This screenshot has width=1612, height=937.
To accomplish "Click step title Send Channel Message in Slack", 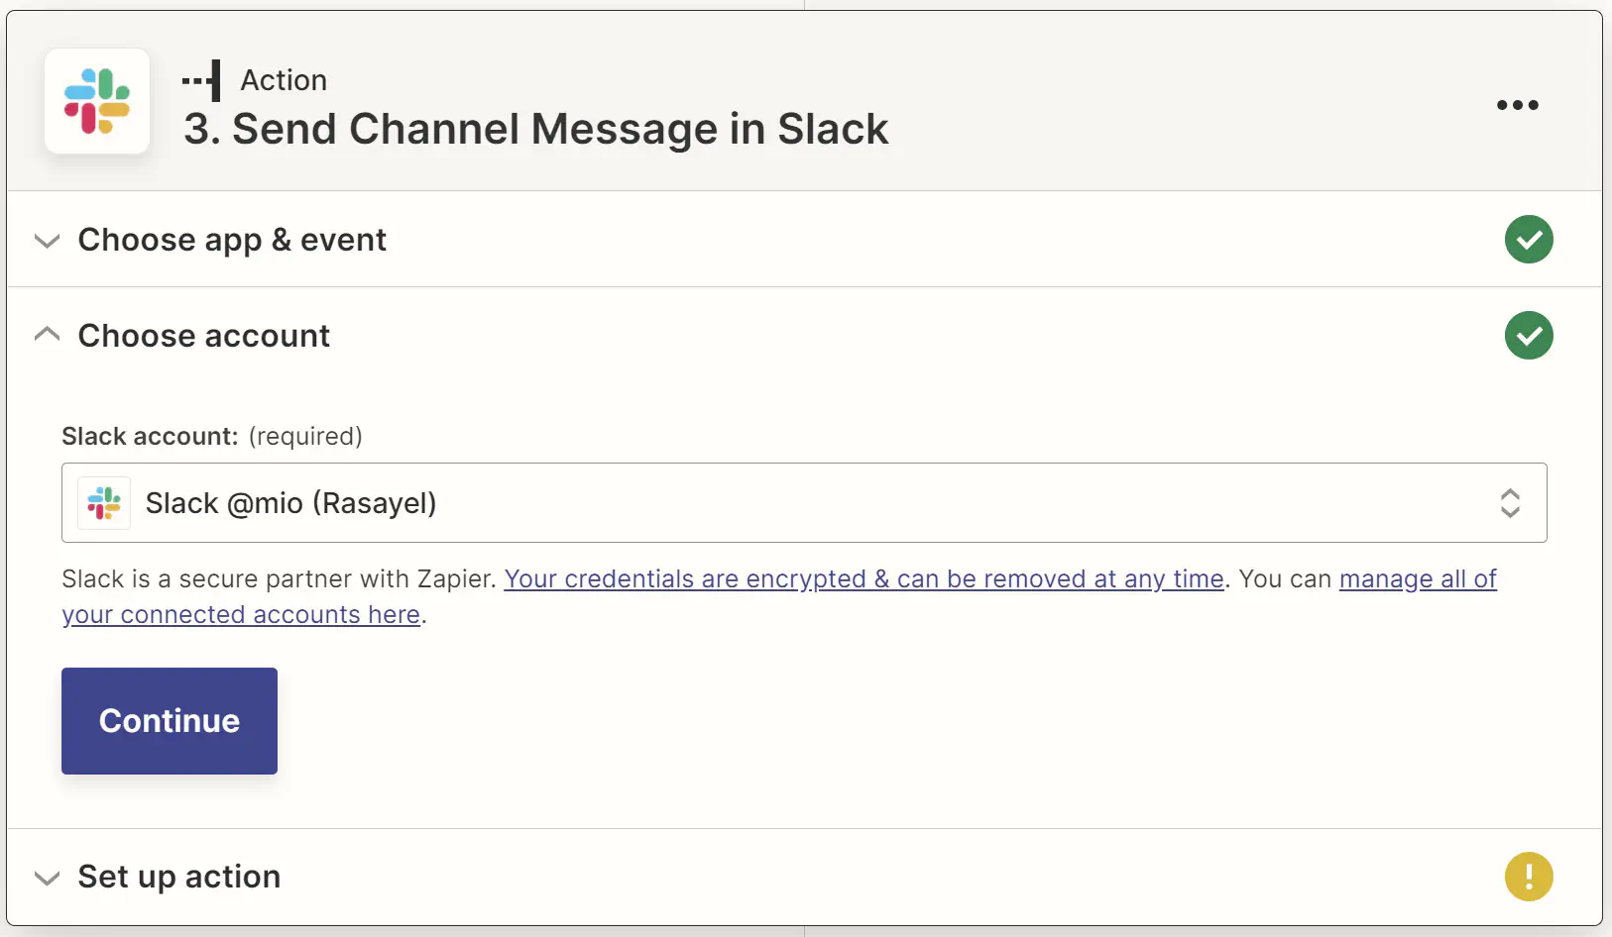I will [x=536, y=129].
